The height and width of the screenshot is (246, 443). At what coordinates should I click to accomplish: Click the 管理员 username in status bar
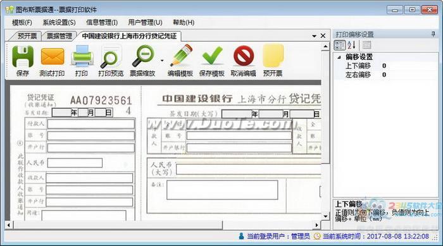[x=301, y=236]
